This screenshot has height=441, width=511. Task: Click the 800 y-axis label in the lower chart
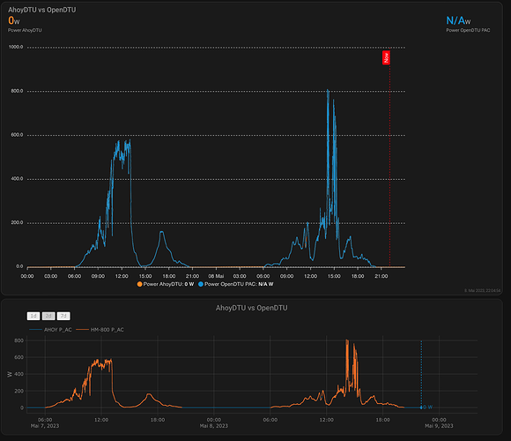pyautogui.click(x=19, y=340)
